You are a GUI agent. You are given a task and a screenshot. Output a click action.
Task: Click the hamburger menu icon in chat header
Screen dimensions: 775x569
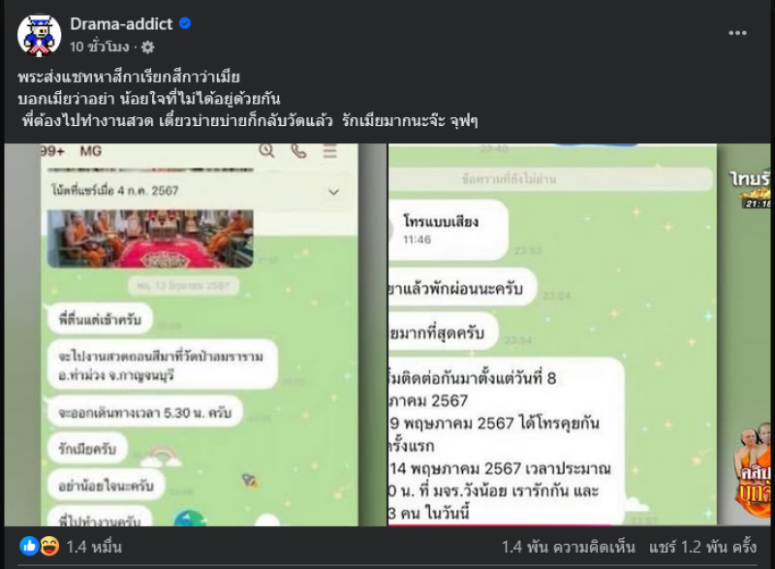(330, 150)
